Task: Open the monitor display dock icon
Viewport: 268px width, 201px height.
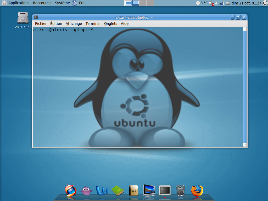Action: coord(149,191)
